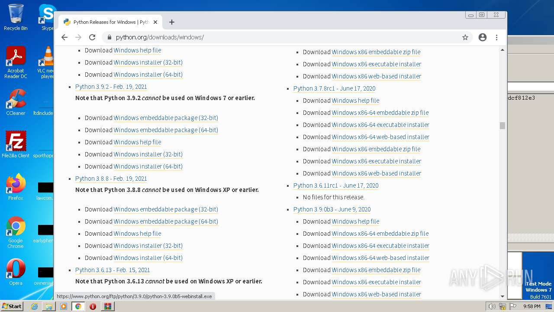
Task: Open a new tab with the plus button
Action: click(172, 22)
